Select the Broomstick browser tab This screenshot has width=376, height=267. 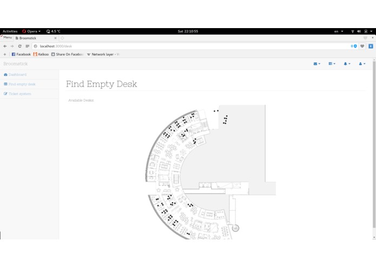[x=36, y=38]
